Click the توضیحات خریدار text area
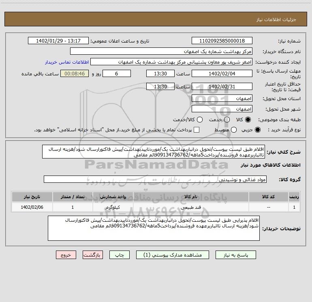This screenshot has height=302, width=312. [x=154, y=228]
